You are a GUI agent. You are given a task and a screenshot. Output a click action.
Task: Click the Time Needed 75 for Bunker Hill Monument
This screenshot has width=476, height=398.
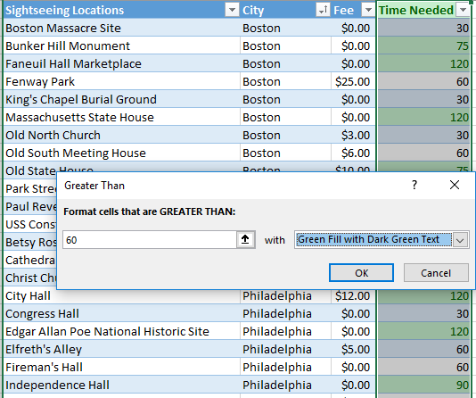pyautogui.click(x=423, y=46)
